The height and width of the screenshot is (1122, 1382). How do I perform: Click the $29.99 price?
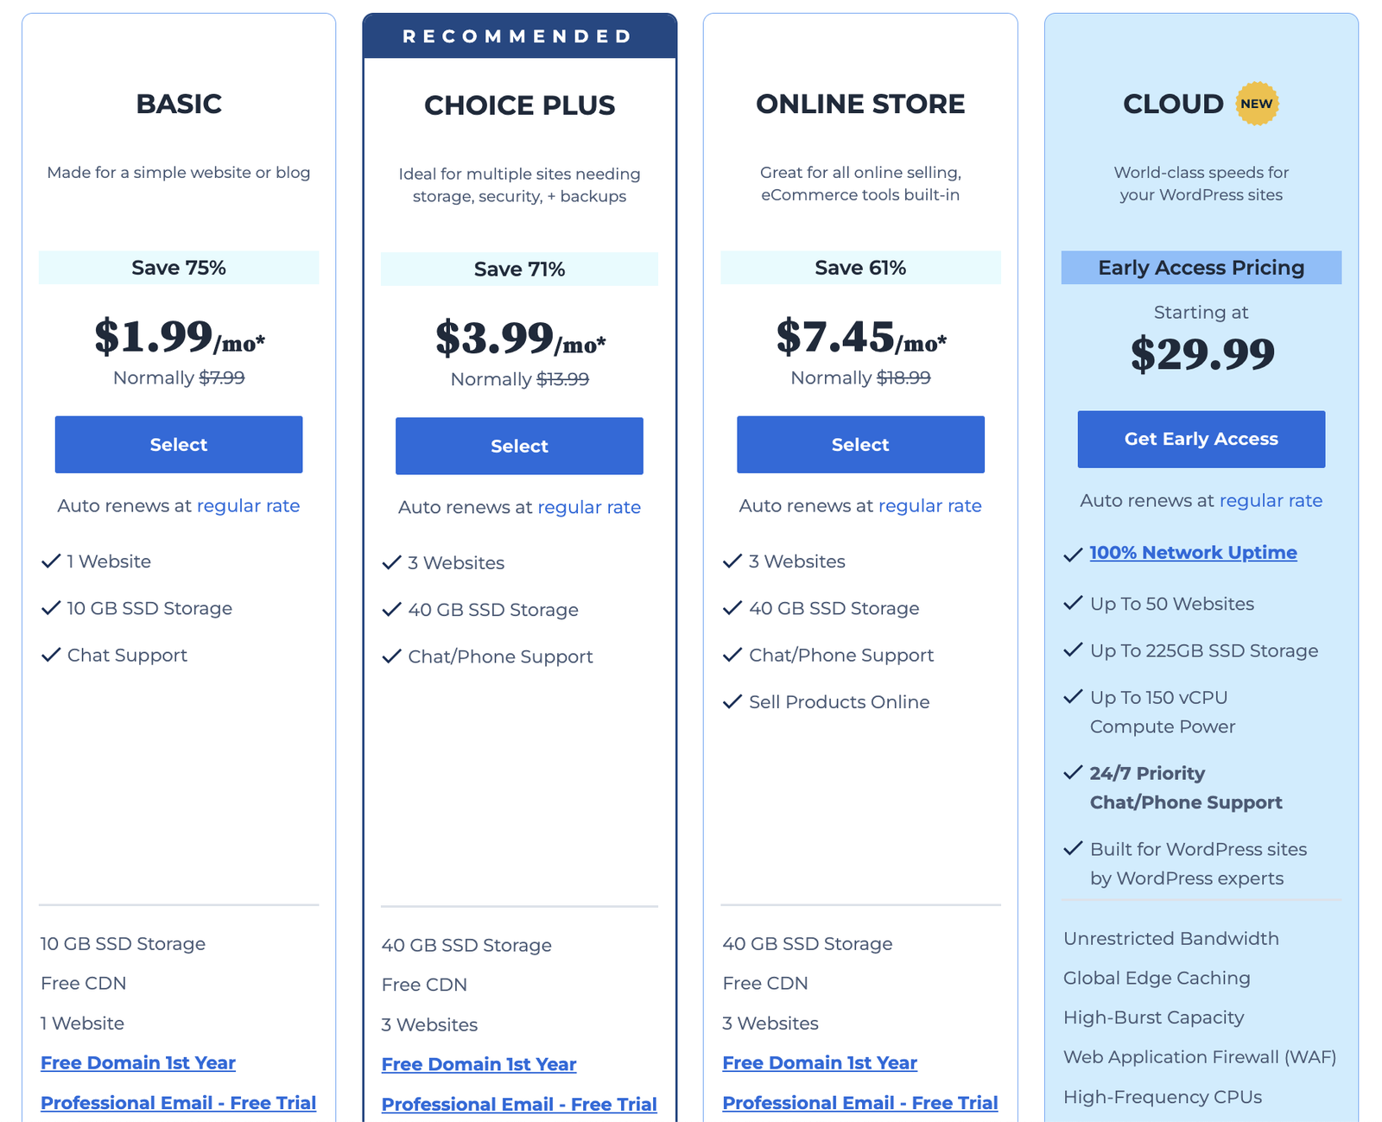coord(1202,353)
